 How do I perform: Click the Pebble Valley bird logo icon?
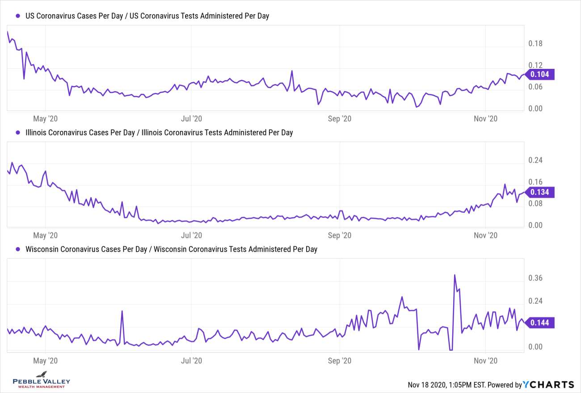pyautogui.click(x=42, y=374)
